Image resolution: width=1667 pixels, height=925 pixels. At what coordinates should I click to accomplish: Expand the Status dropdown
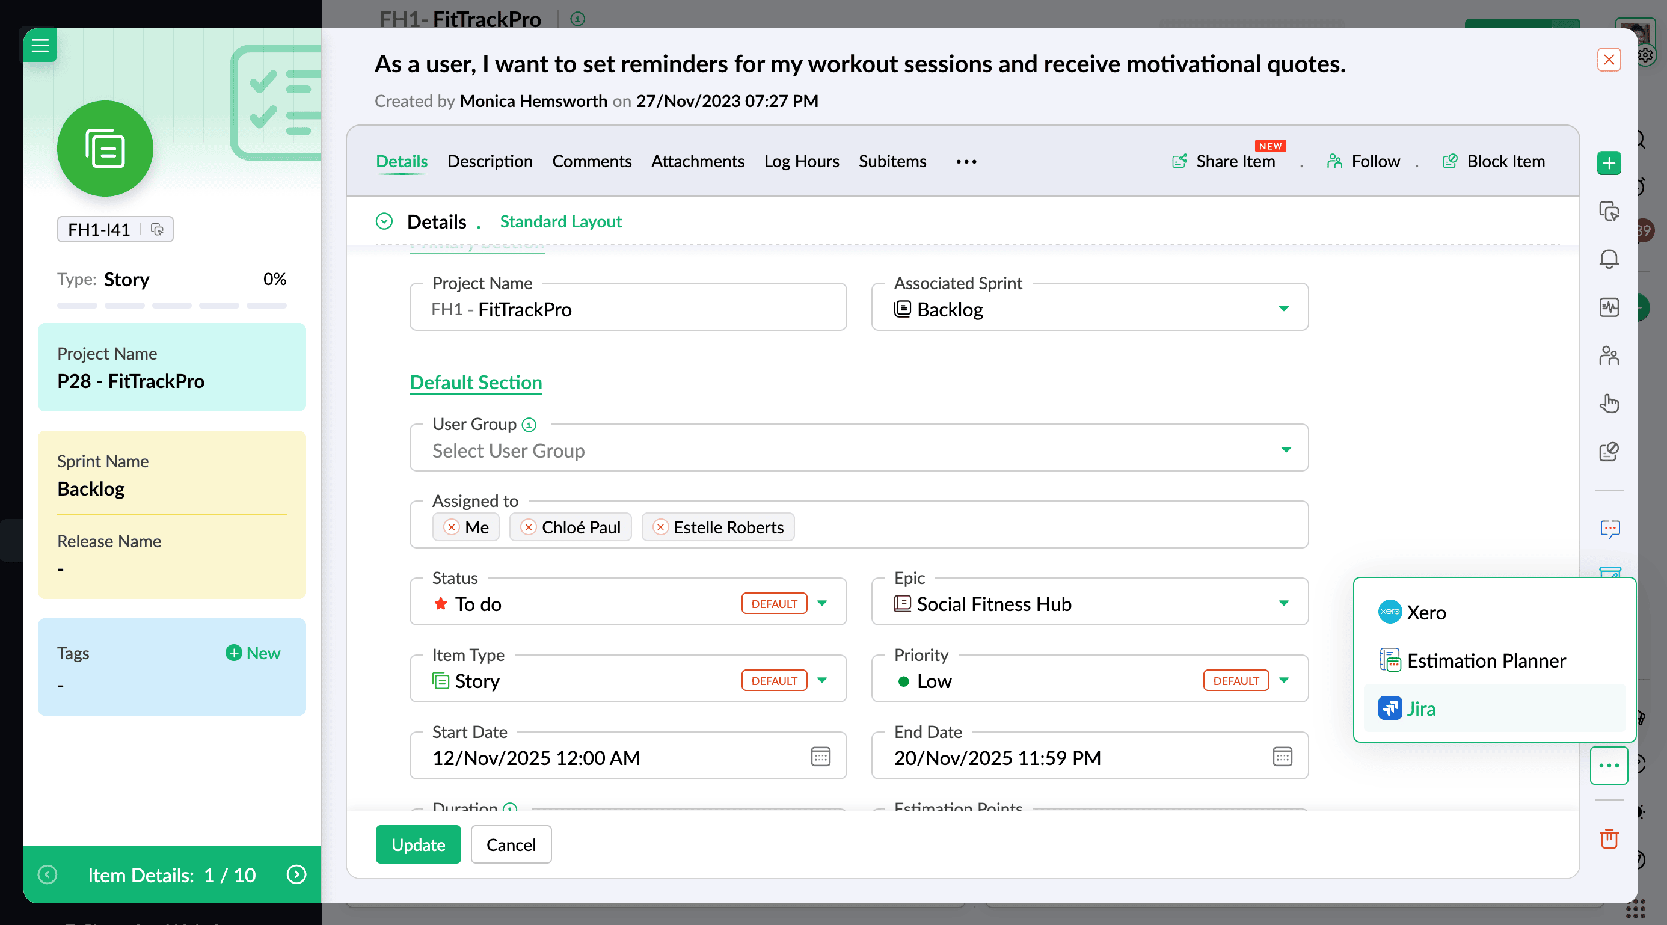823,603
